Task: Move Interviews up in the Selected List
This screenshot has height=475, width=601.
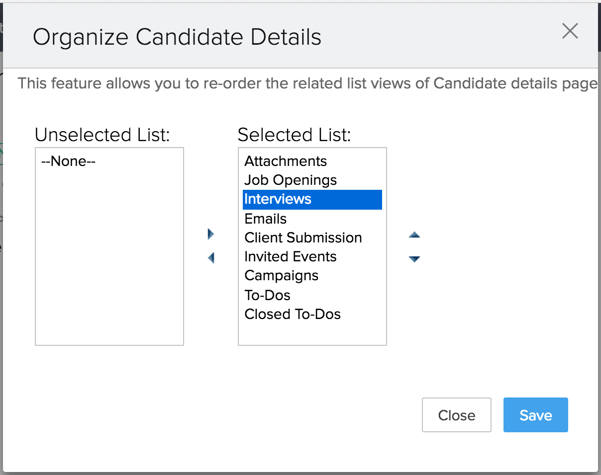Action: 414,235
